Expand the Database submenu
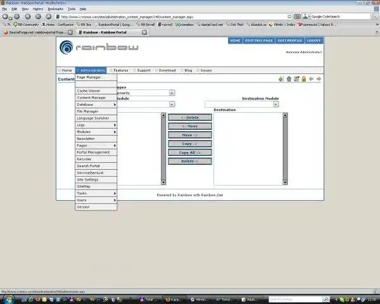The height and width of the screenshot is (304, 380). (96, 104)
